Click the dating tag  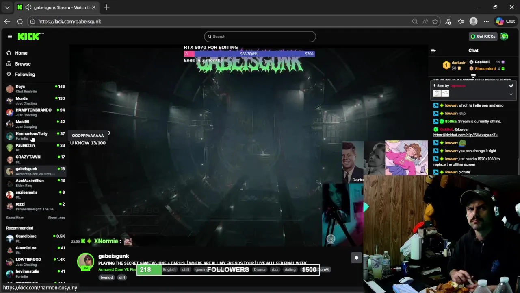[290, 269]
